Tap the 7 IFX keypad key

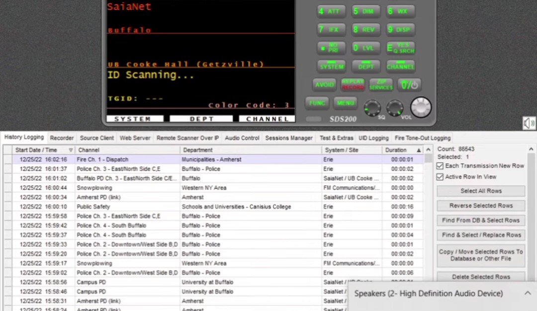click(331, 30)
